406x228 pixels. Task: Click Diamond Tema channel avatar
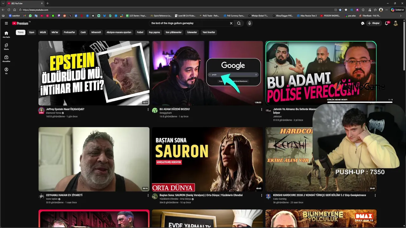(x=41, y=111)
